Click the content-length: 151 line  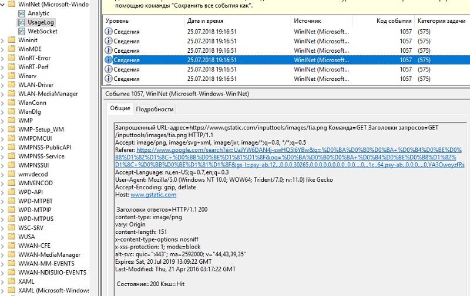coord(141,232)
